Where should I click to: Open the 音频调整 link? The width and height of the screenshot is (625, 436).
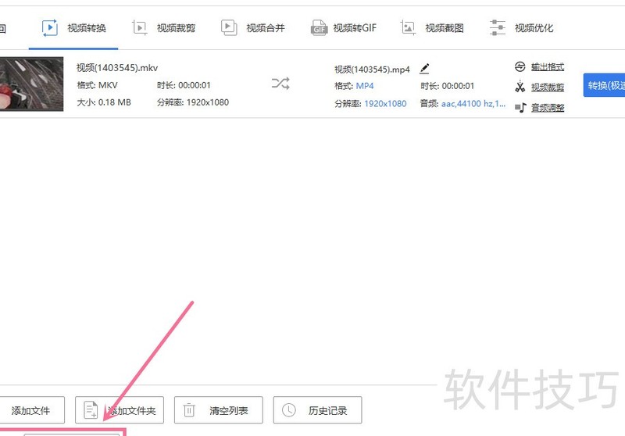548,108
